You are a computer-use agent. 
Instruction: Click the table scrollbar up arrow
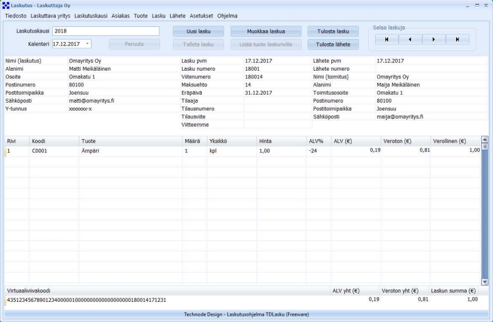(x=485, y=140)
